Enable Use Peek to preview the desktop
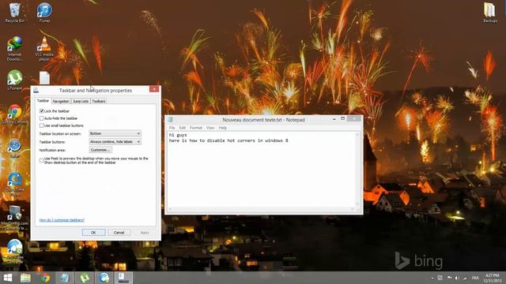Viewport: 506px width, 284px height. [x=42, y=160]
